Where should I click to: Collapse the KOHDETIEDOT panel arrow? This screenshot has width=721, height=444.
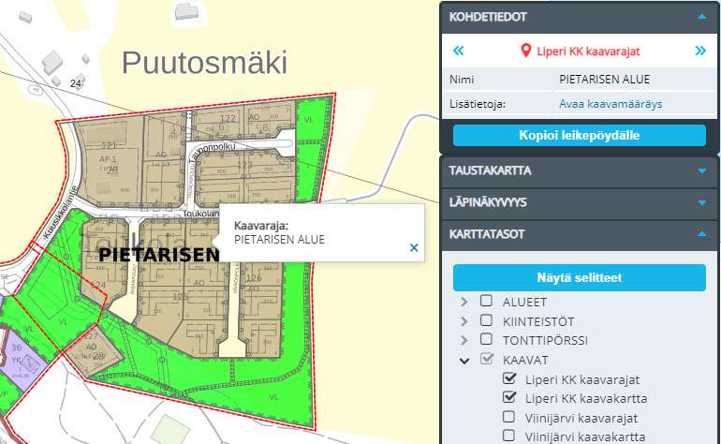click(701, 17)
